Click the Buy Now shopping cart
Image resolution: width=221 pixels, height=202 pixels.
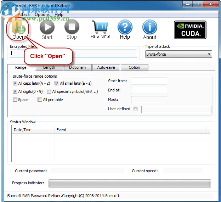[x=100, y=26]
